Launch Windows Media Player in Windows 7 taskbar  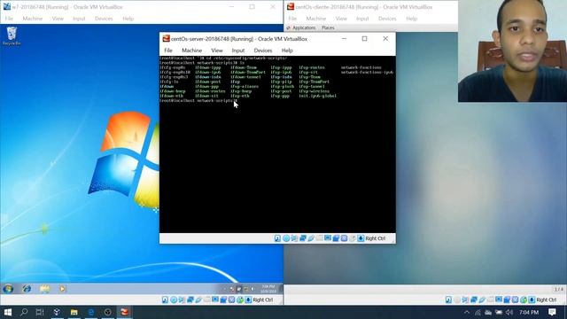[x=62, y=289]
